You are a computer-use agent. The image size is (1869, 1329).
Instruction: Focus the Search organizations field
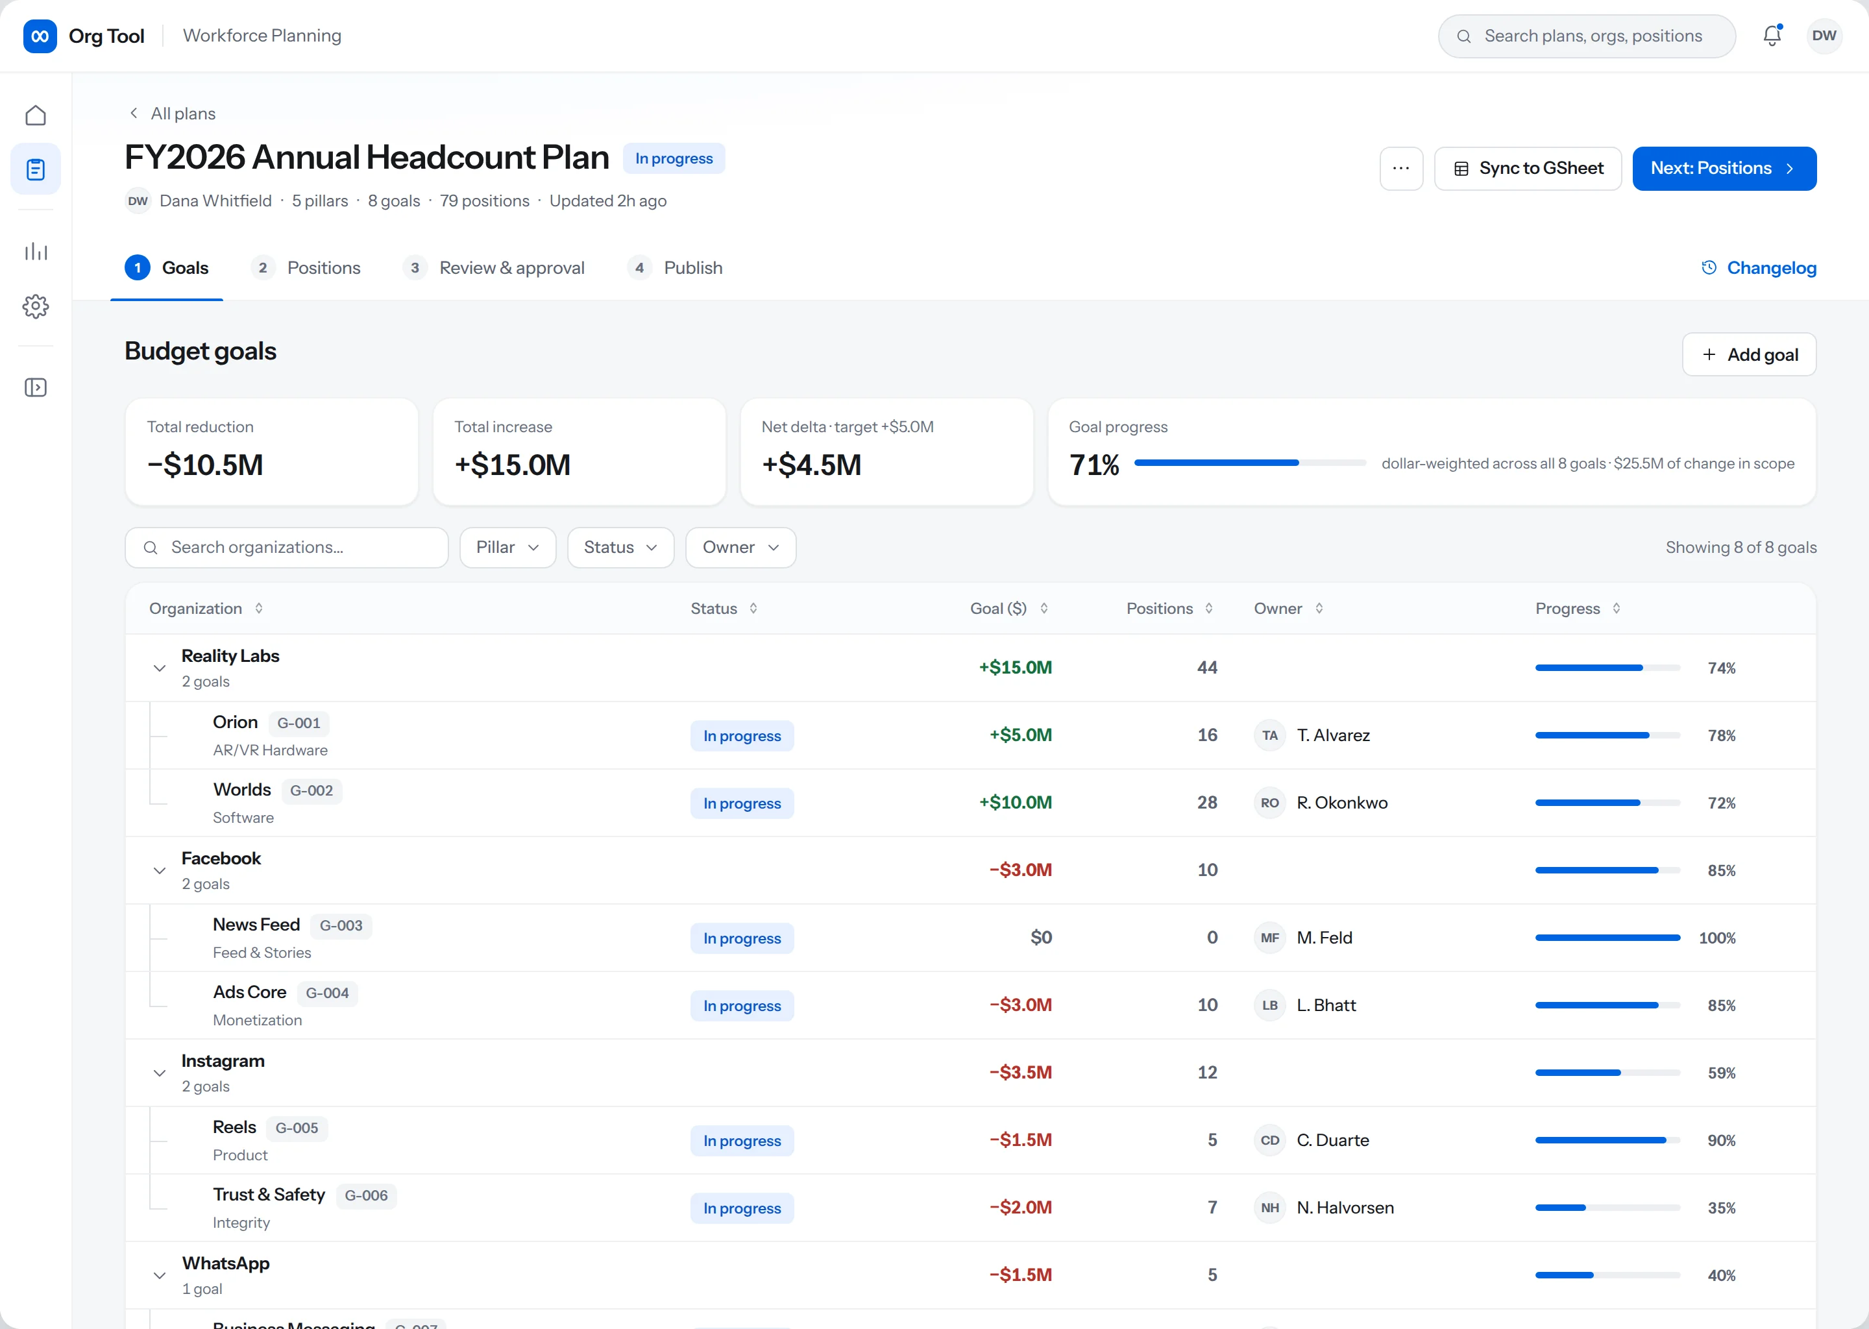tap(286, 548)
